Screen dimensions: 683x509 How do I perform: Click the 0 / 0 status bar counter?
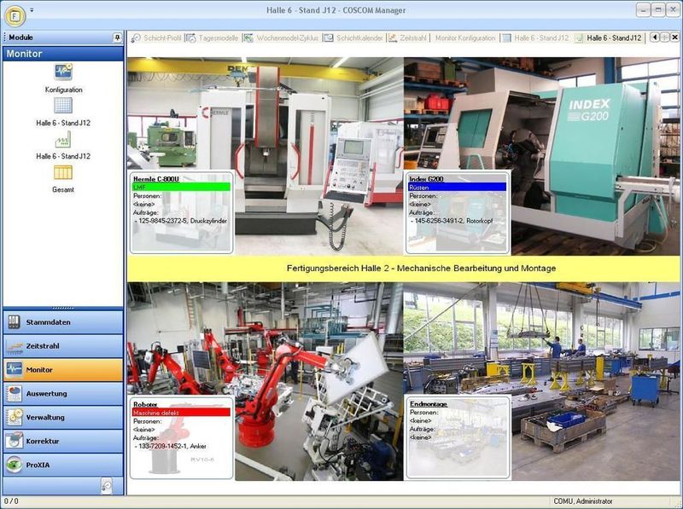click(11, 501)
